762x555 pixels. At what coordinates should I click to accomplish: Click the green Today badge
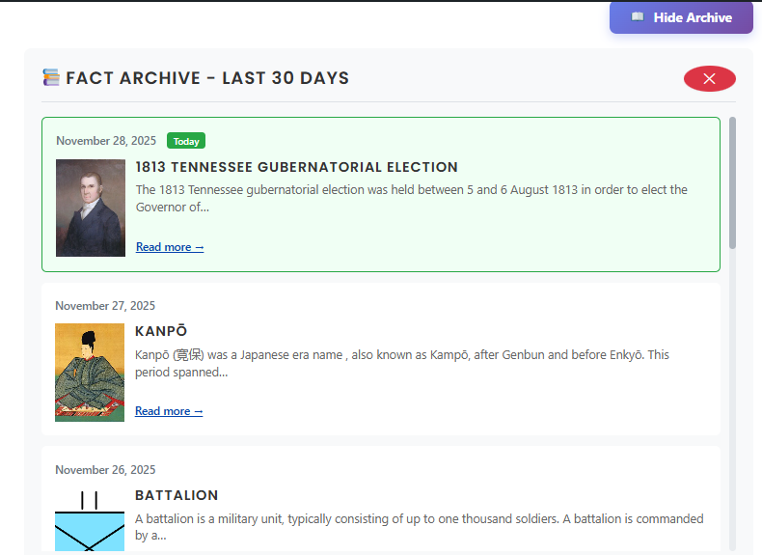tap(186, 141)
